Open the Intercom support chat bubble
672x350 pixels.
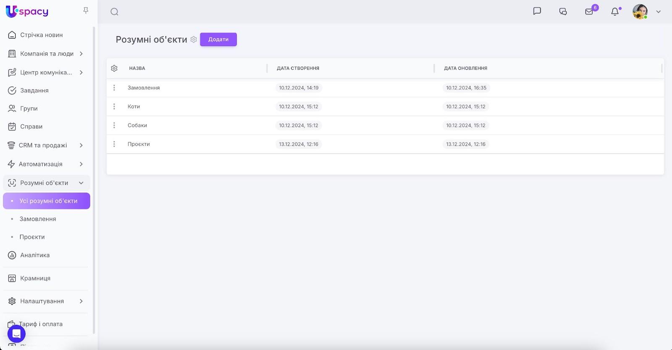(16, 334)
